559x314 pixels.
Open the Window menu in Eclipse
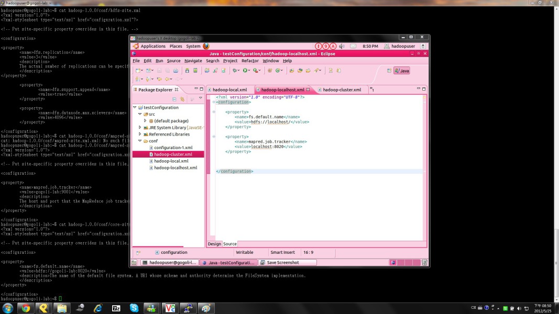pos(270,61)
